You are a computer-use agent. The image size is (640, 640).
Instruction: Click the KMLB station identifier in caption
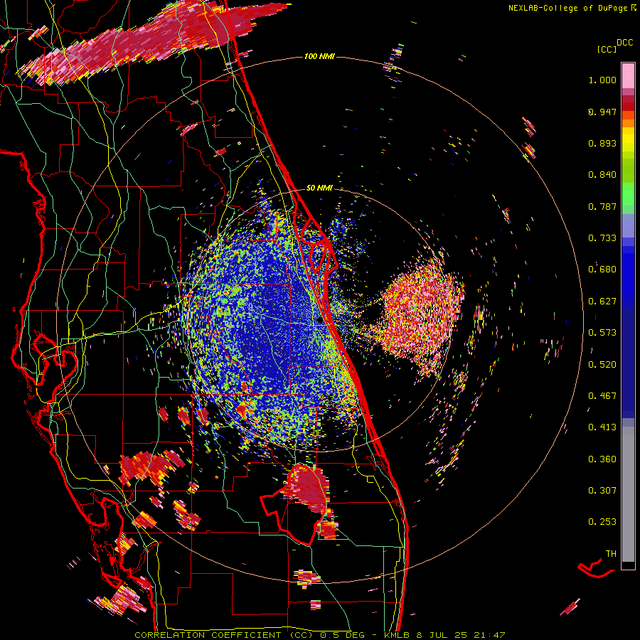(x=398, y=635)
